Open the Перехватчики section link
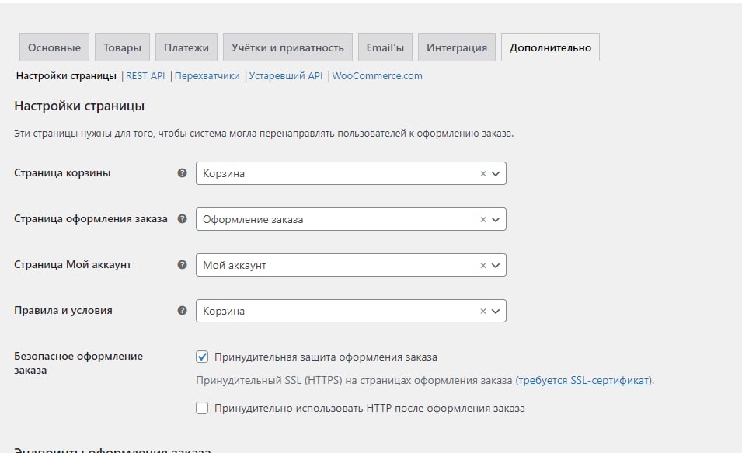The image size is (742, 453). (207, 76)
